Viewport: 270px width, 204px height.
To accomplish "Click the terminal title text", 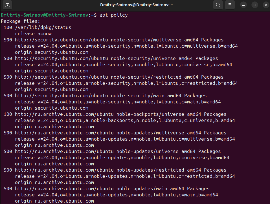I will point(136,5).
